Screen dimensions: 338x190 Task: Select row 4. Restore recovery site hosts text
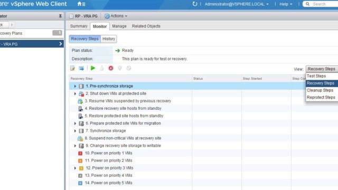pos(123,109)
